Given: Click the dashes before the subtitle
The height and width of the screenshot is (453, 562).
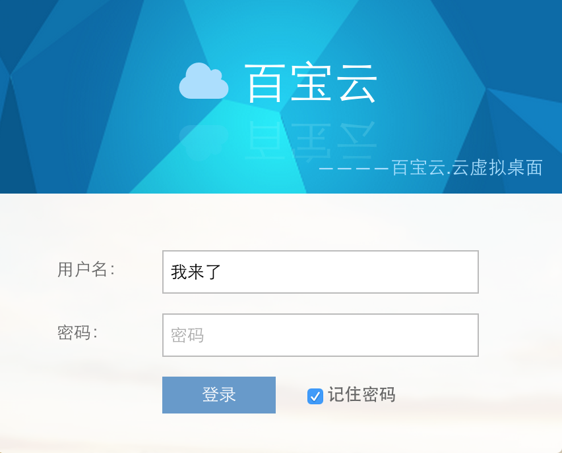Looking at the screenshot, I should pyautogui.click(x=354, y=169).
